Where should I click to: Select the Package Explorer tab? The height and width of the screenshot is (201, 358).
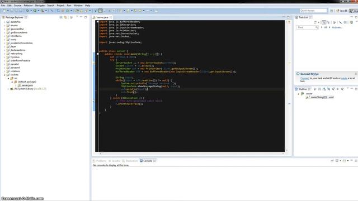(14, 17)
